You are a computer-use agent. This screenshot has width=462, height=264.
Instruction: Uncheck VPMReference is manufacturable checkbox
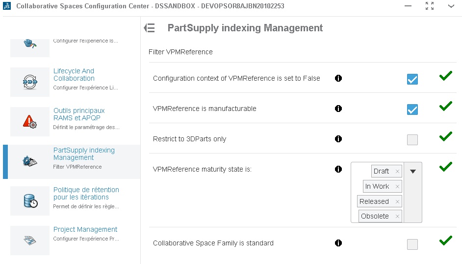point(412,109)
